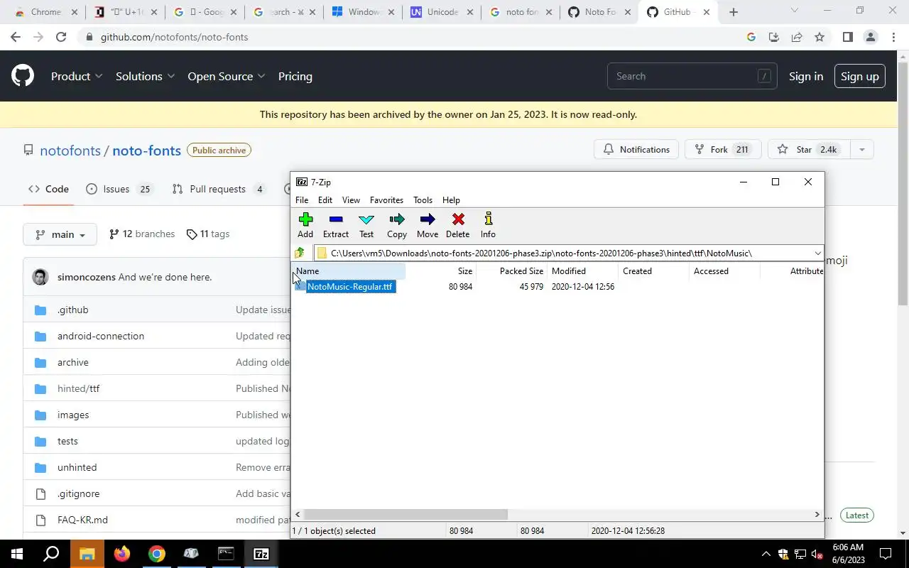Image resolution: width=909 pixels, height=568 pixels.
Task: Open the .github folder
Action: pyautogui.click(x=72, y=310)
